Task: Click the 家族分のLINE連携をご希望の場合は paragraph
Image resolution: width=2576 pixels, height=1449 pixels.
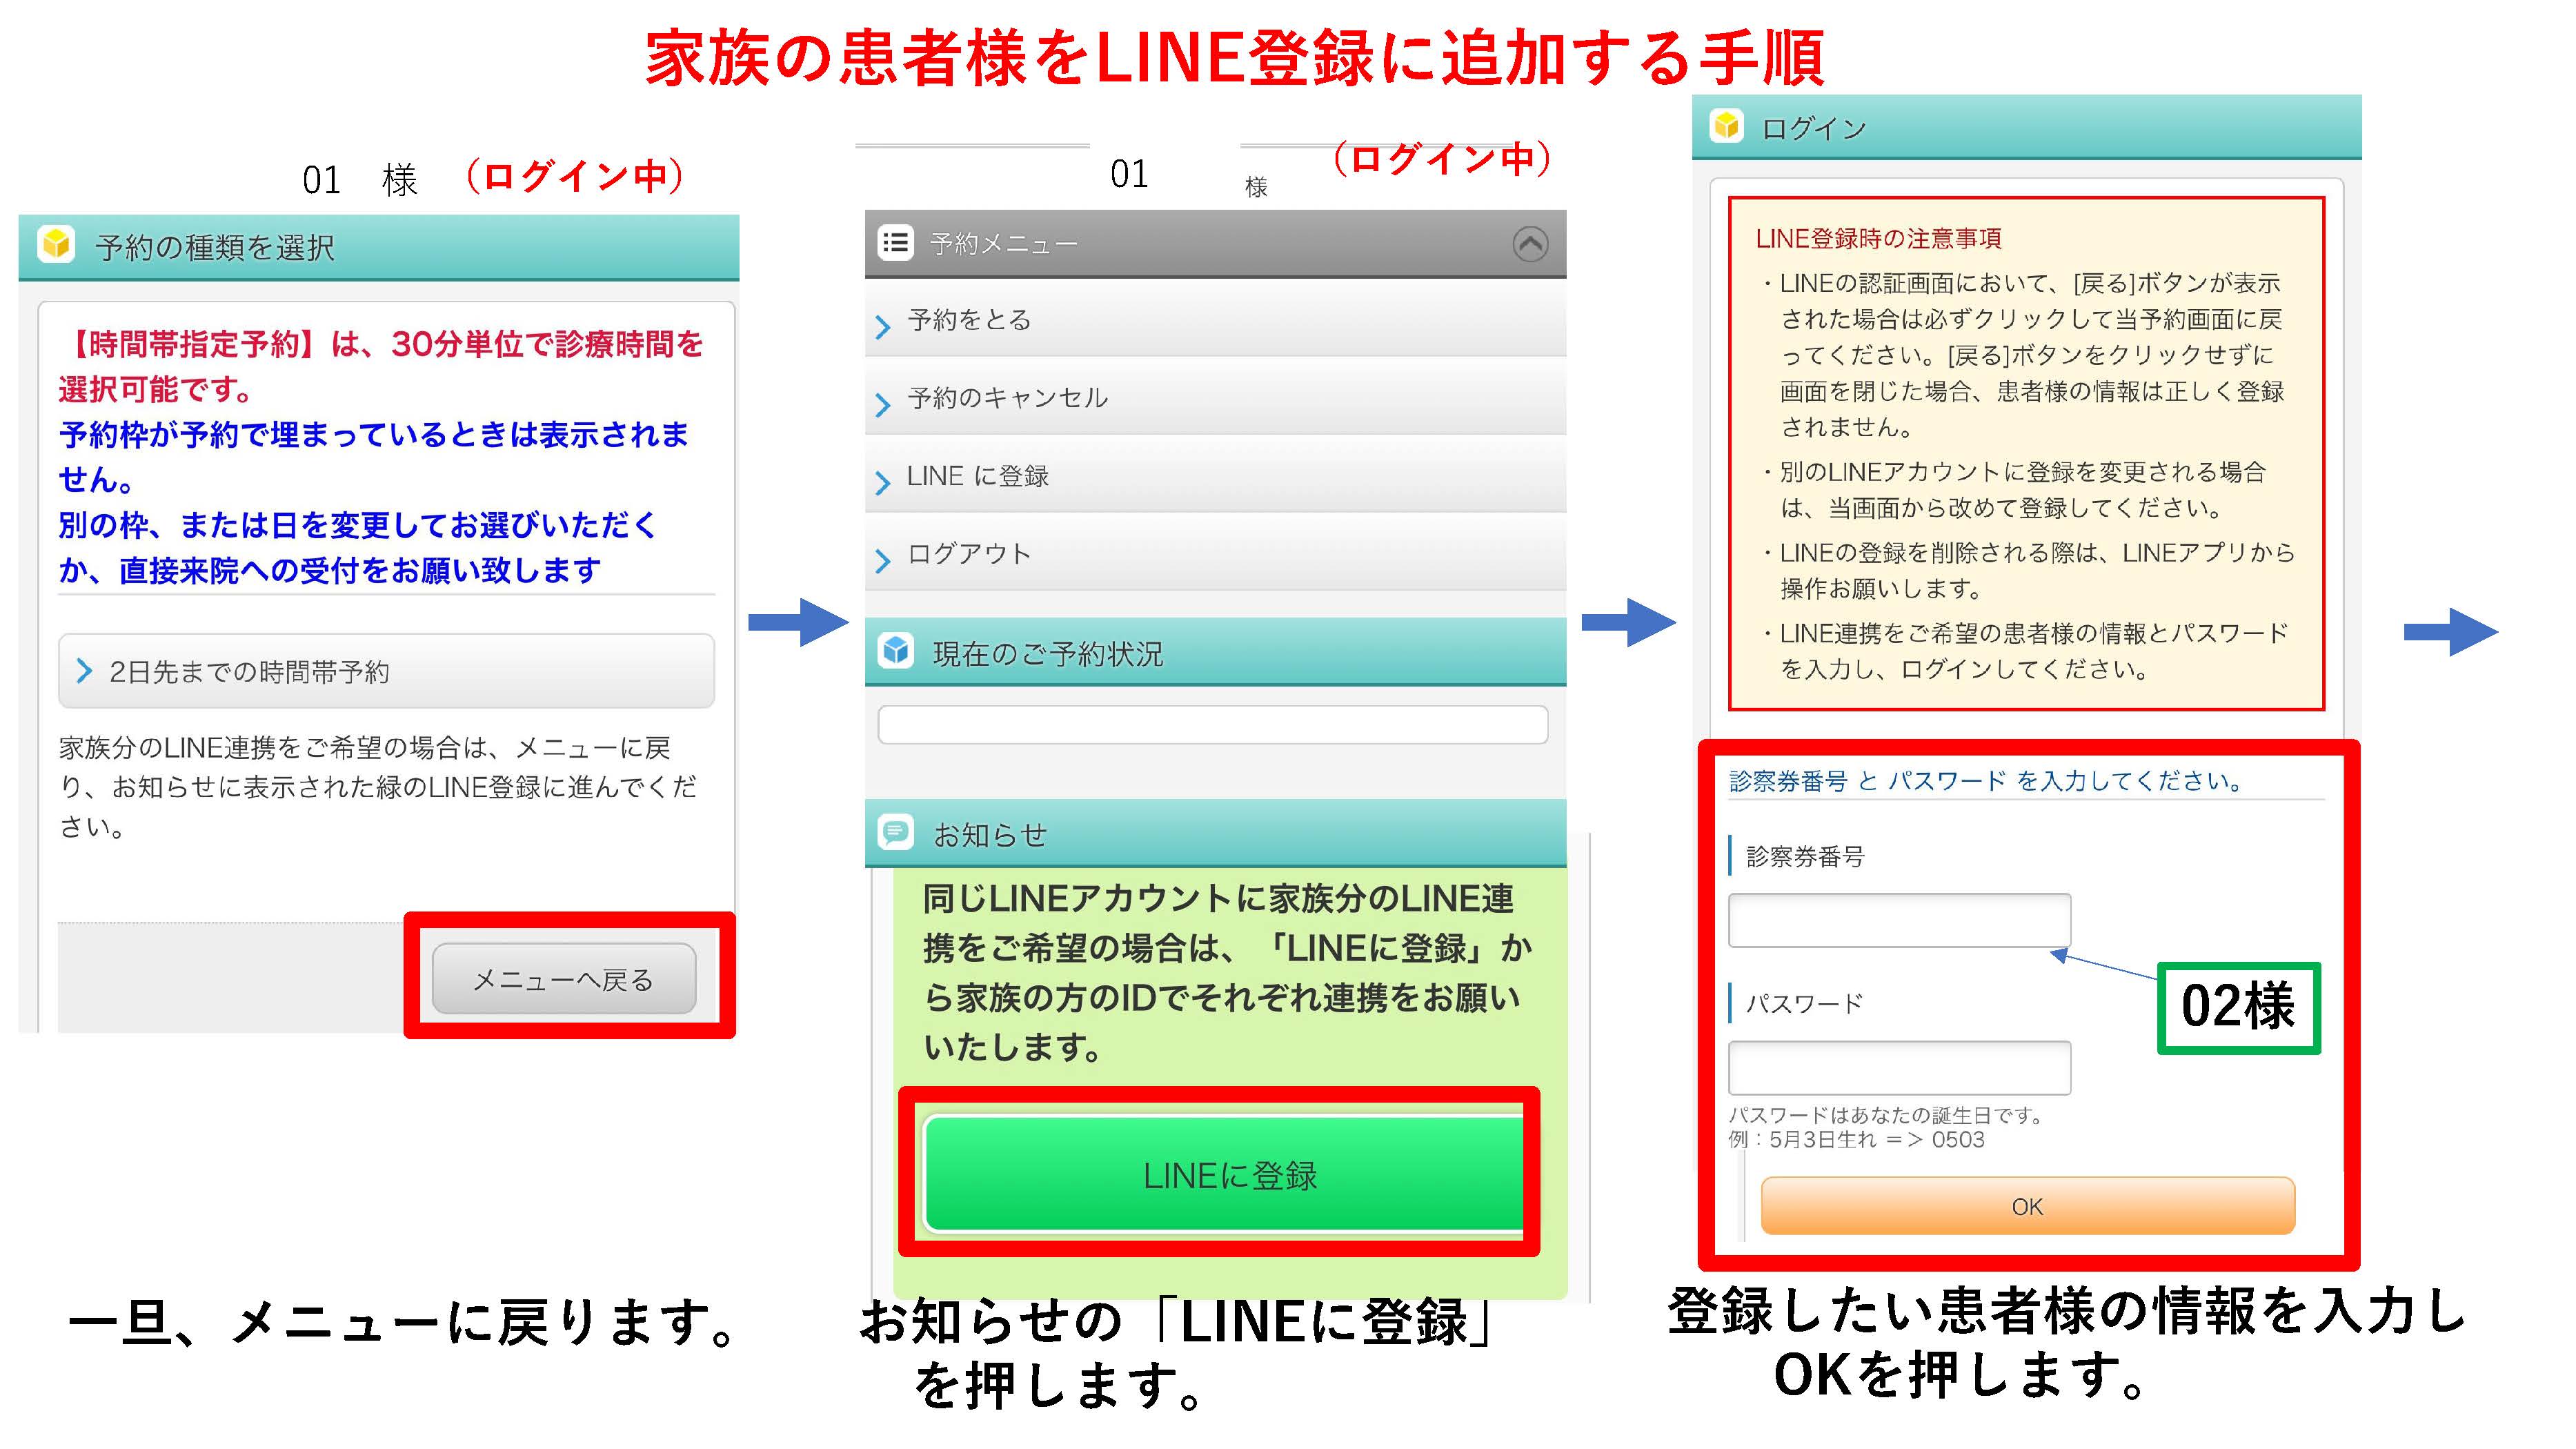Action: [x=378, y=787]
